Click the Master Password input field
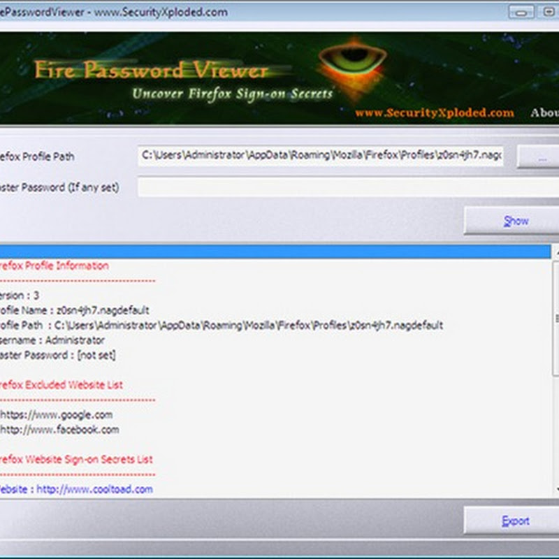This screenshot has height=559, width=559. 348,187
